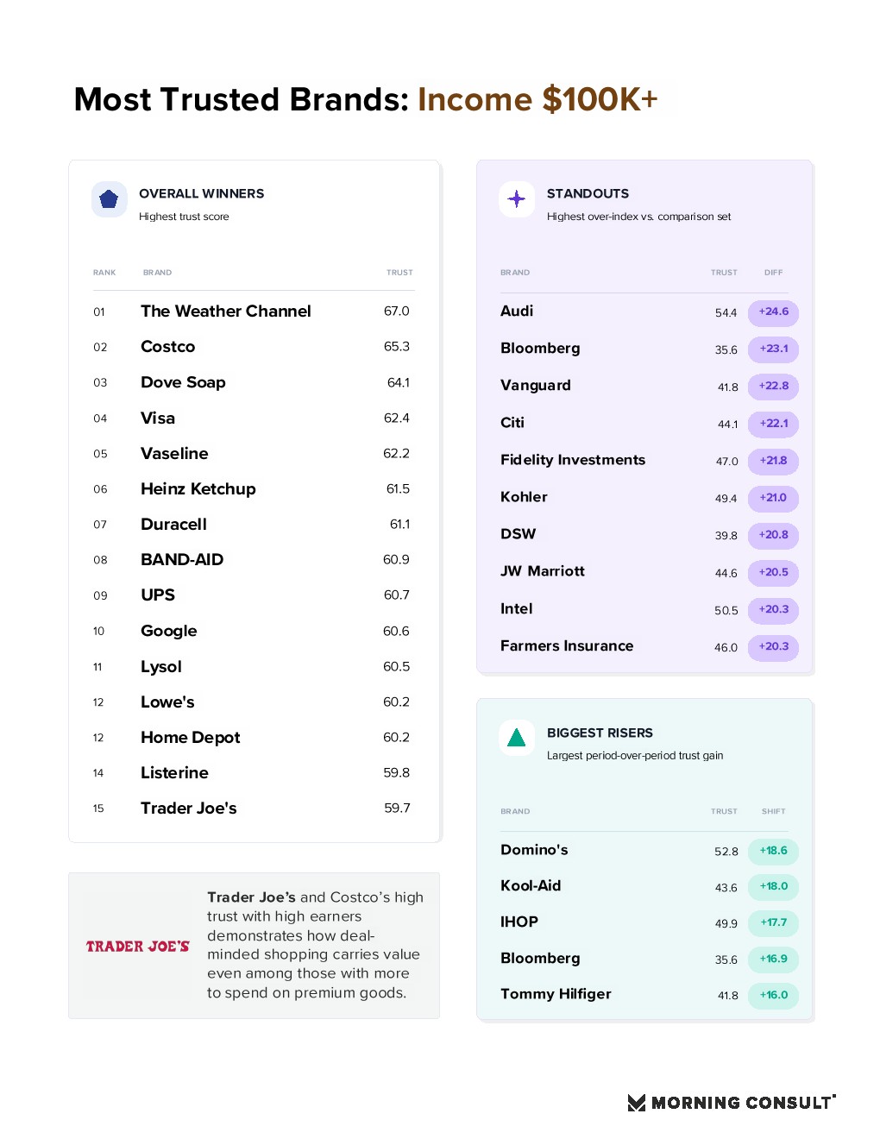This screenshot has width=880, height=1139.
Task: Select the Kool-Aid row in Biggest Risers
Action: 649,886
